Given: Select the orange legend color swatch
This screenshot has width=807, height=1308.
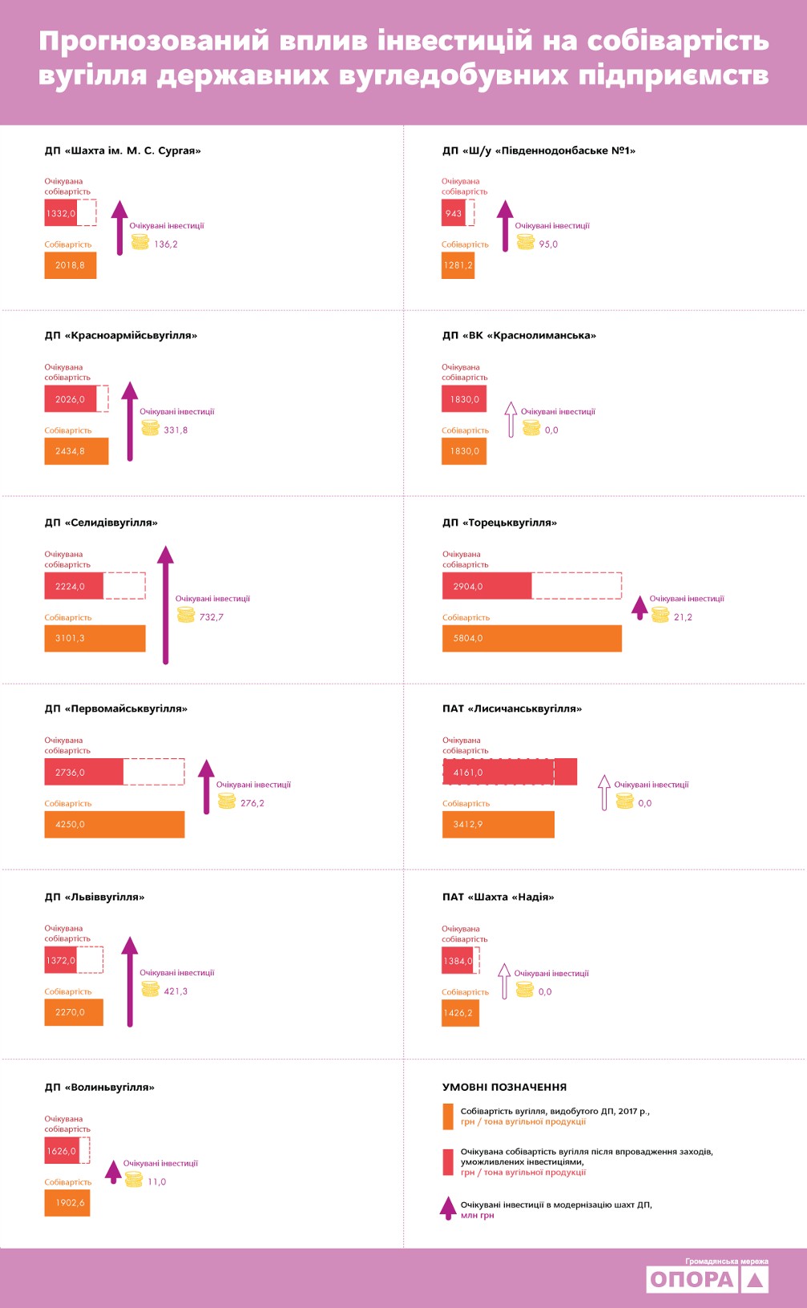Looking at the screenshot, I should tap(448, 1116).
